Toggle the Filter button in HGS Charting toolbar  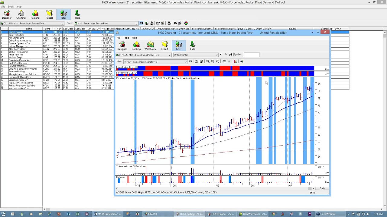click(x=179, y=46)
